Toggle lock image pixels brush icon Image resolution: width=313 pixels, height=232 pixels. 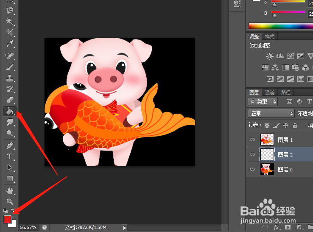277,126
